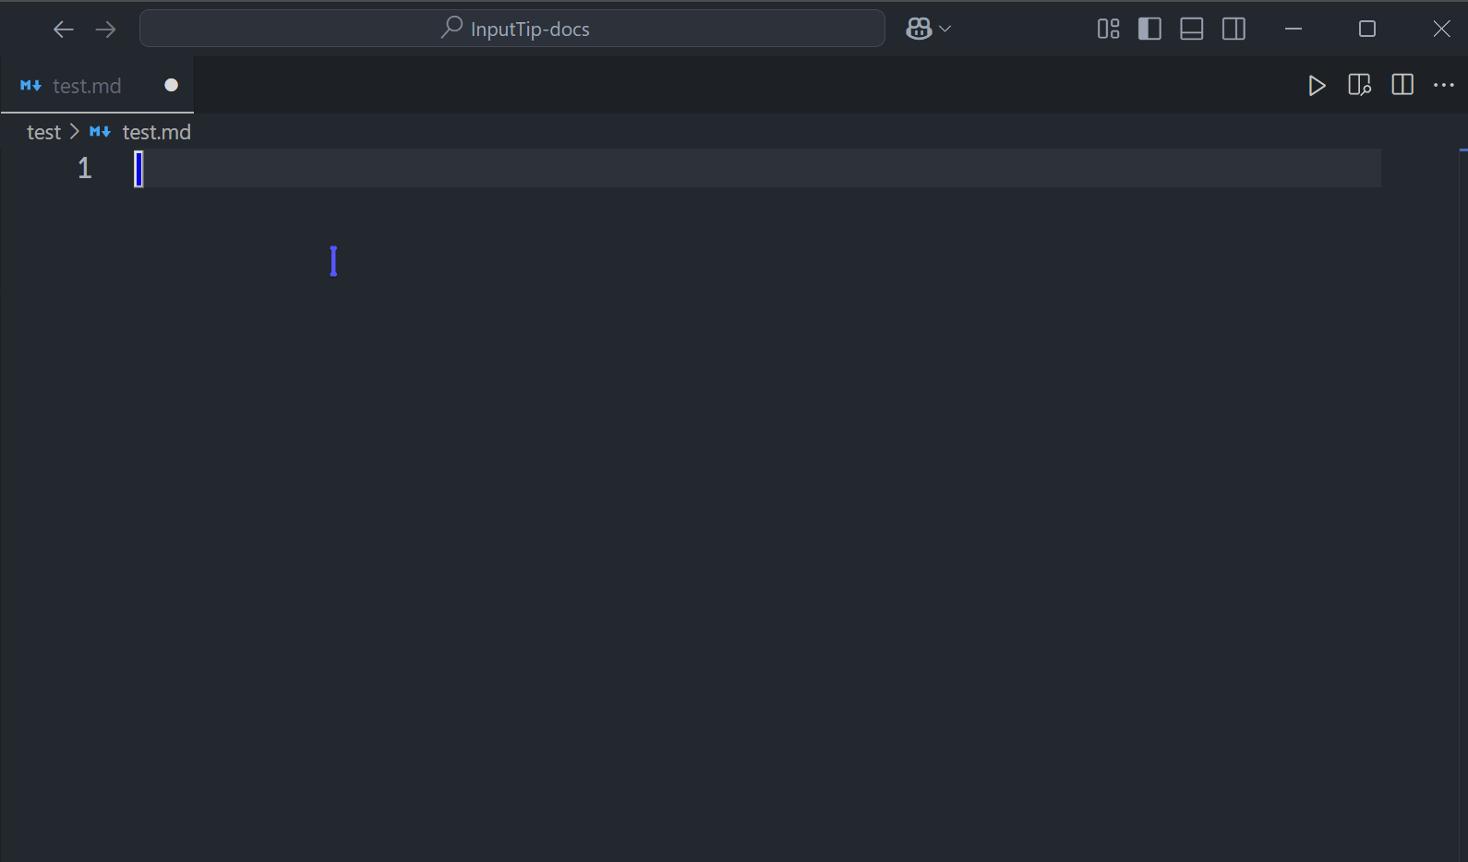Close the unsaved test.md tab dot
The width and height of the screenshot is (1468, 862).
tap(171, 85)
